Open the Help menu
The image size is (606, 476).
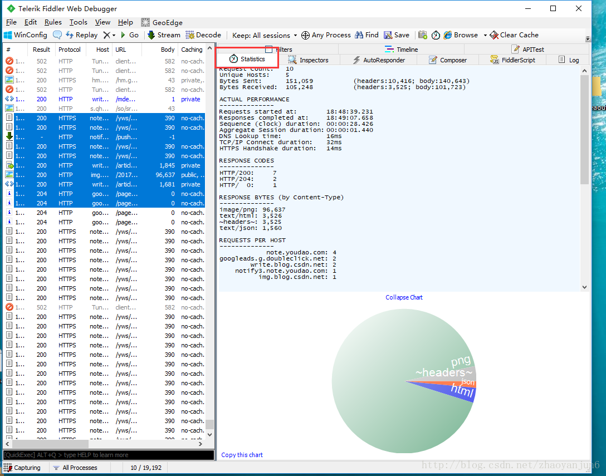[x=126, y=22]
